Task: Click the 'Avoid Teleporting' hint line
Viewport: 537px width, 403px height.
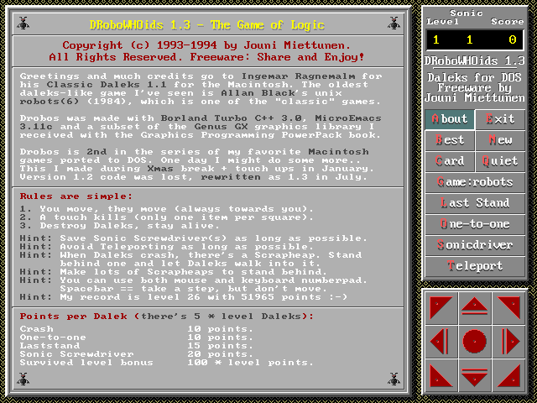Action: coord(166,247)
